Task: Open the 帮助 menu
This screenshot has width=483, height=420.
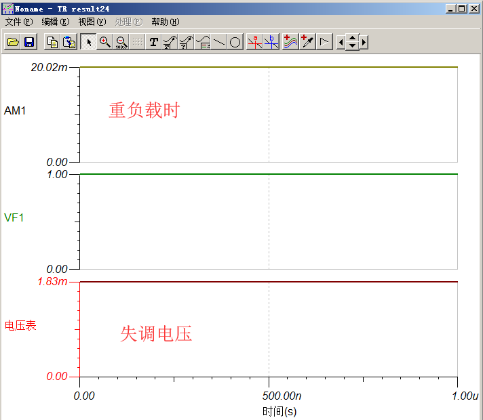Action: pyautogui.click(x=165, y=22)
